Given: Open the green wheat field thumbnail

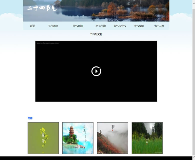Looking at the screenshot, I should click(x=147, y=138).
